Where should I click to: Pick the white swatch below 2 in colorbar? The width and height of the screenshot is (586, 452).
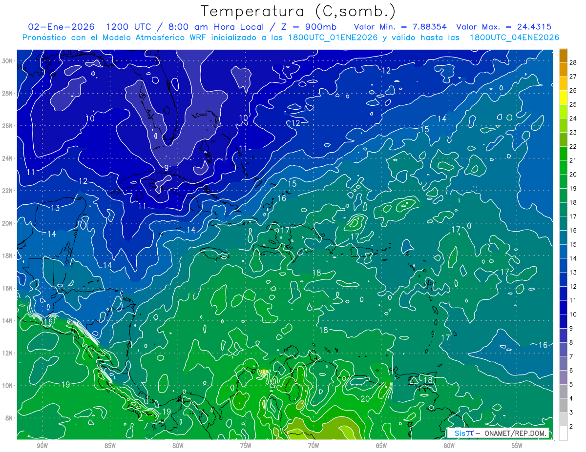(x=563, y=433)
